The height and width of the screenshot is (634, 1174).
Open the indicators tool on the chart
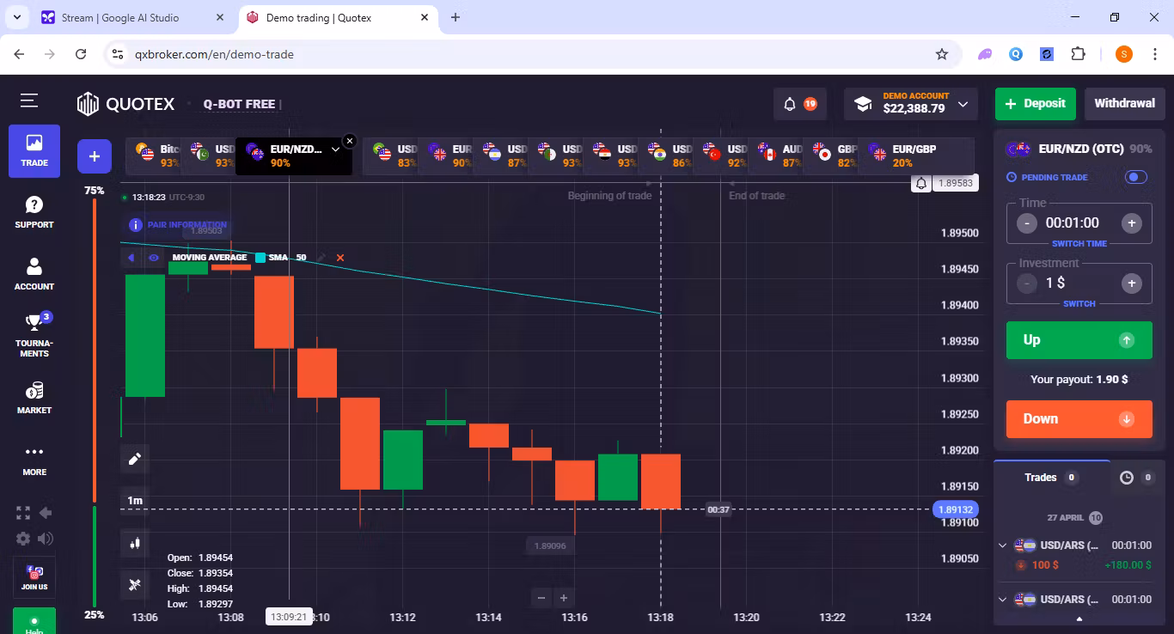[134, 585]
